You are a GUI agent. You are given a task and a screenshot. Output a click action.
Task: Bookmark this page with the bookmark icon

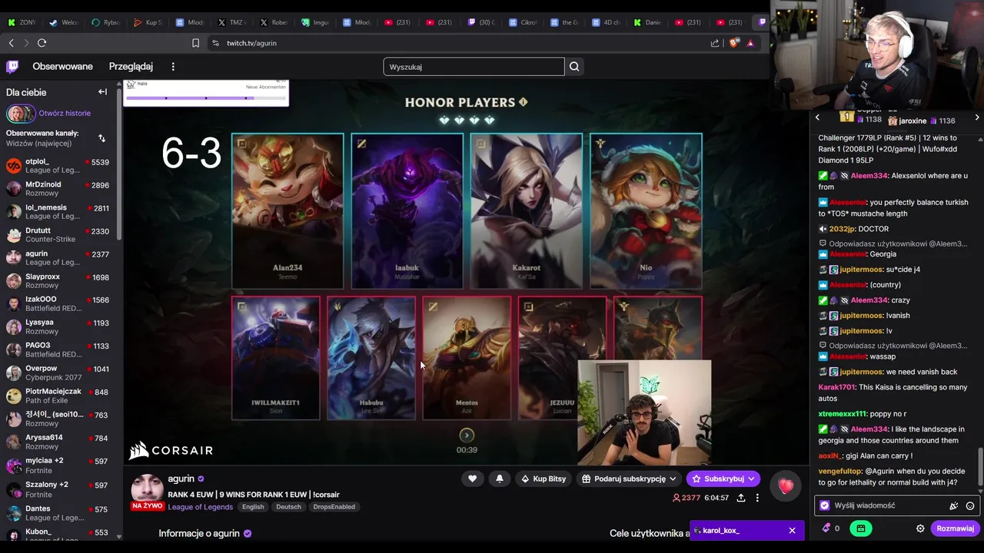click(x=195, y=43)
